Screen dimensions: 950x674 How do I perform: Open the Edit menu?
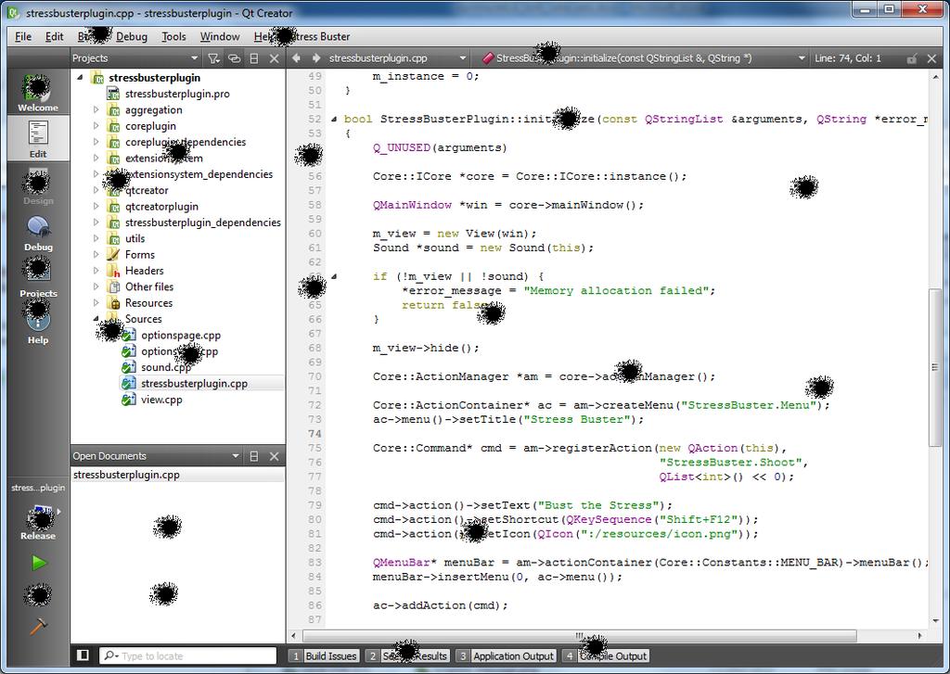pos(54,36)
